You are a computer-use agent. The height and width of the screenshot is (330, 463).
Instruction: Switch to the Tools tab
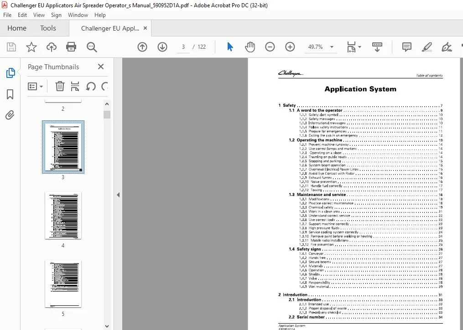click(48, 28)
